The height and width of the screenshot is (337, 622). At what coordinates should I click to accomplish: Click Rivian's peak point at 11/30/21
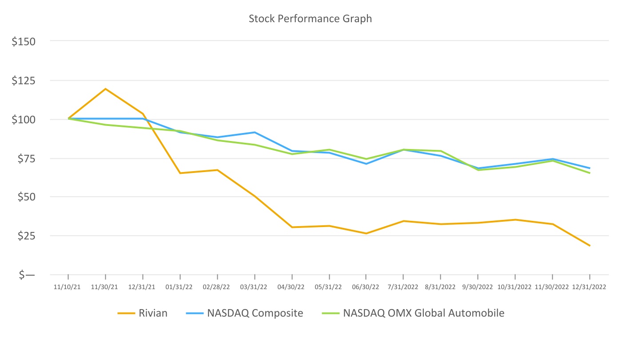(x=105, y=89)
